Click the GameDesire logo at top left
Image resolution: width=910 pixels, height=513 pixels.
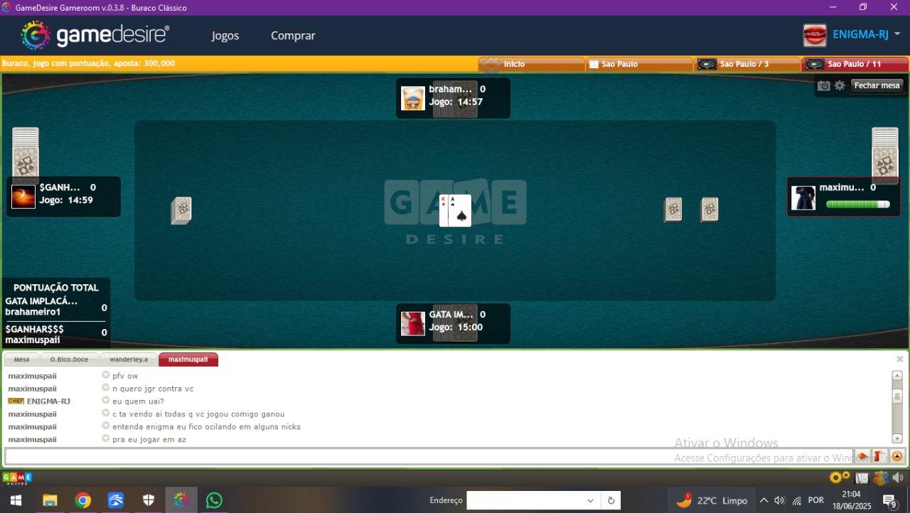pos(95,35)
